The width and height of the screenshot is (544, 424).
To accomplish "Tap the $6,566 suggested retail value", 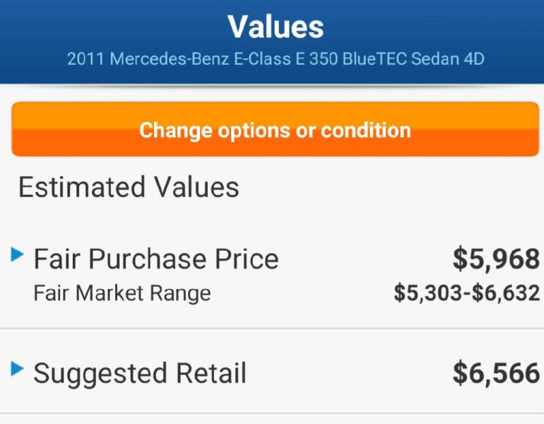I will [496, 373].
